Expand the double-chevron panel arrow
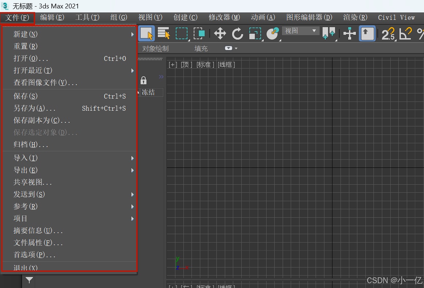Viewport: 424px width, 288px height. point(161,77)
